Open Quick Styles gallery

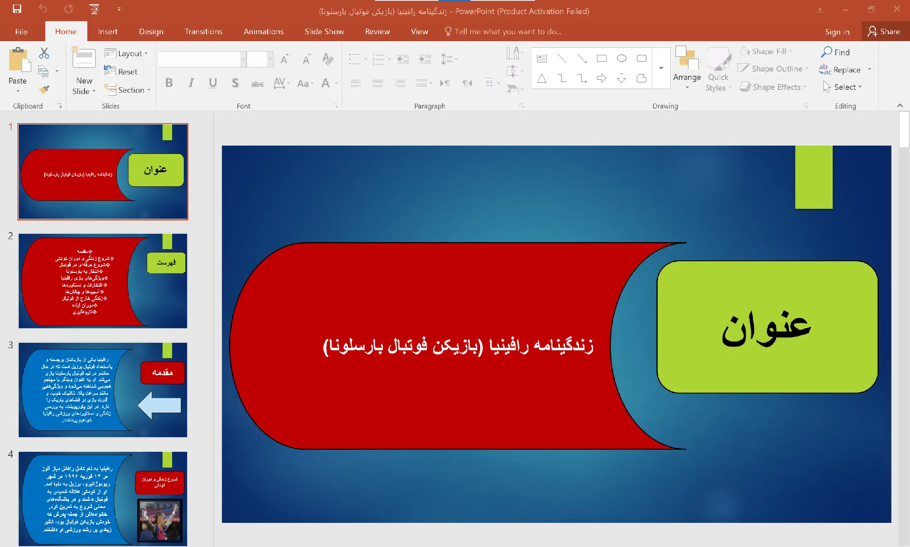[718, 69]
